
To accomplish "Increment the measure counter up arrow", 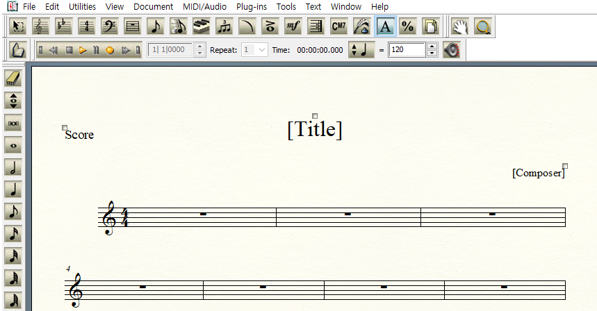I will [200, 47].
